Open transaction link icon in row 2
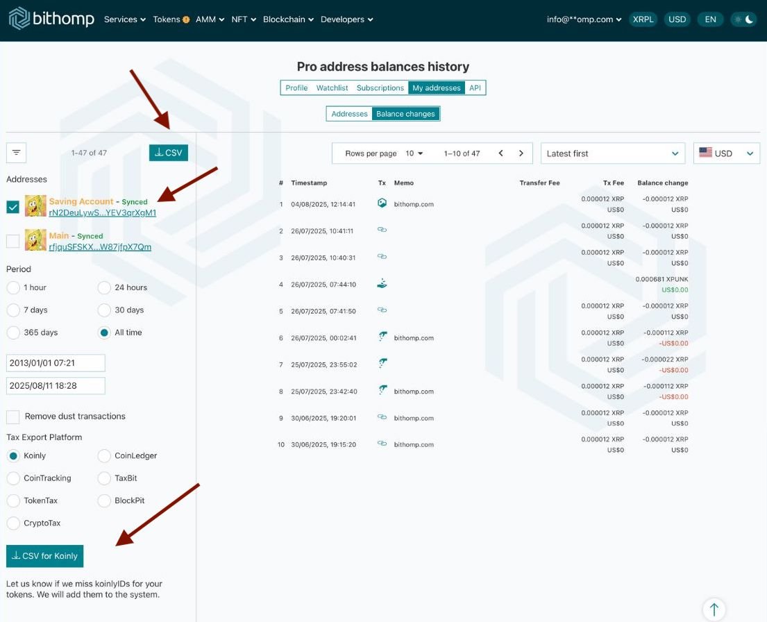This screenshot has width=767, height=622. tap(382, 230)
